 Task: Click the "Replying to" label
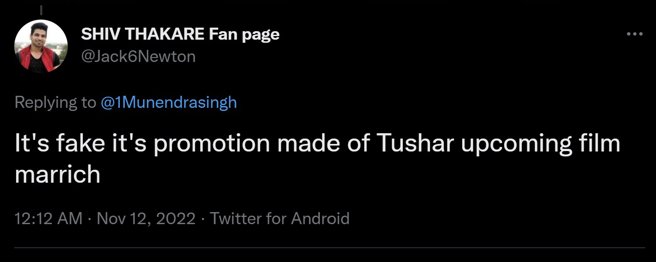[55, 103]
